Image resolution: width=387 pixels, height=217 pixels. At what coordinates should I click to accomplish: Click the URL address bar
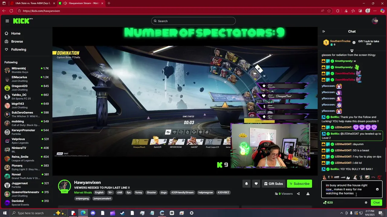click(x=169, y=11)
